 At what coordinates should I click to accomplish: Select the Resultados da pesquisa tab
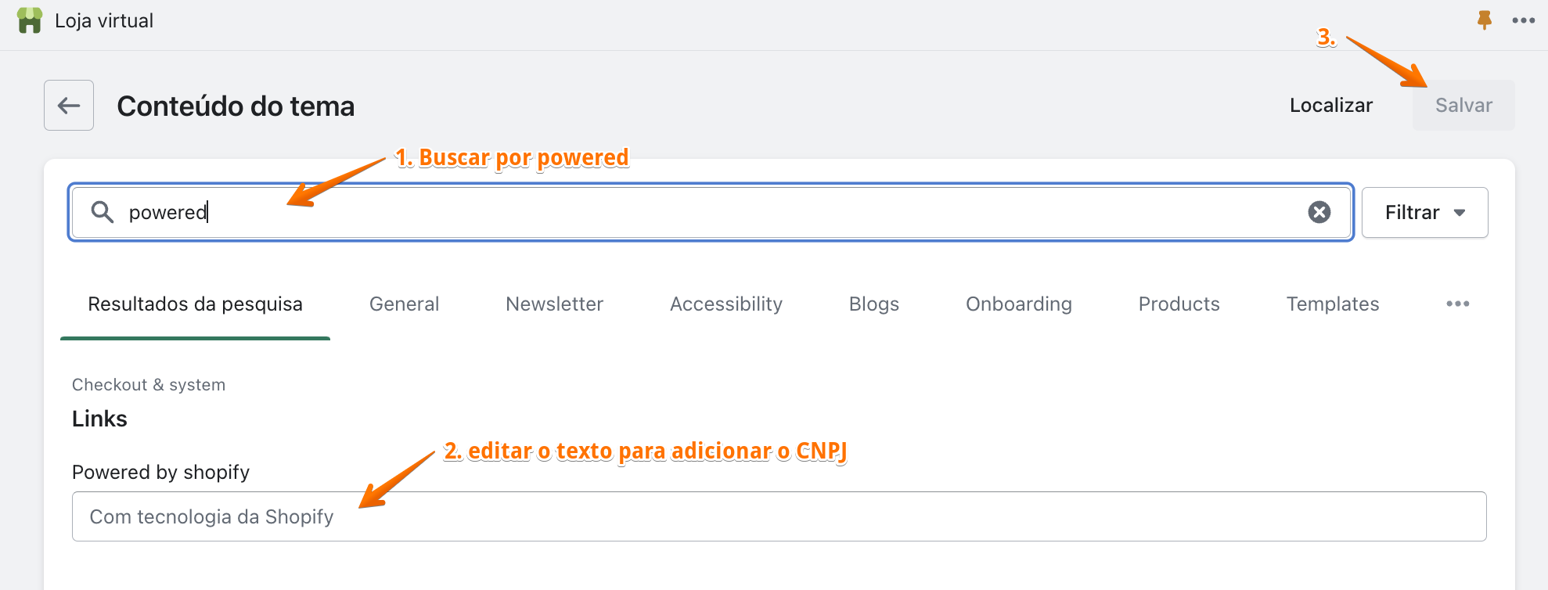195,304
